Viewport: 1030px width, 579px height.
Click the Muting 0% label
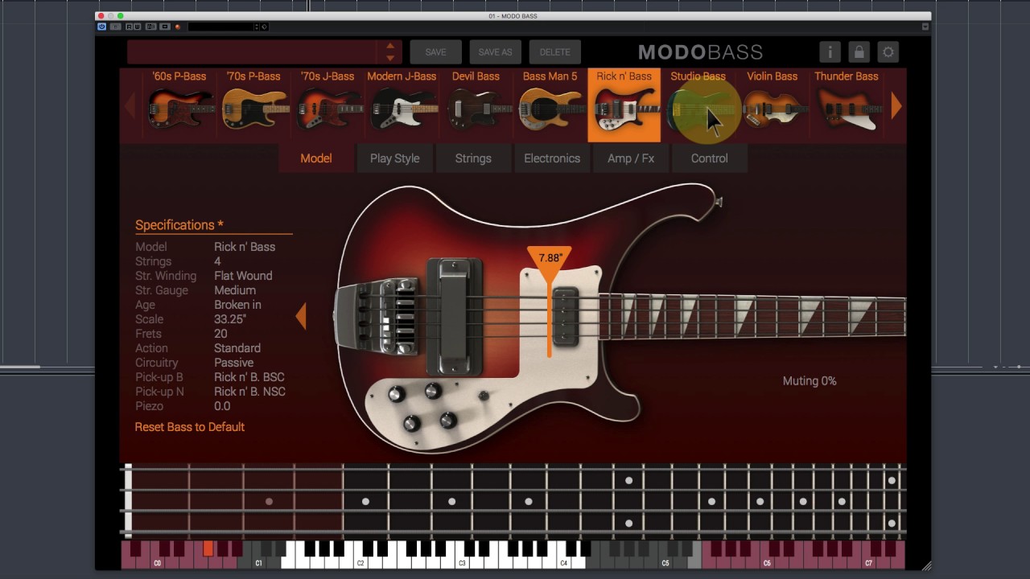(x=810, y=381)
